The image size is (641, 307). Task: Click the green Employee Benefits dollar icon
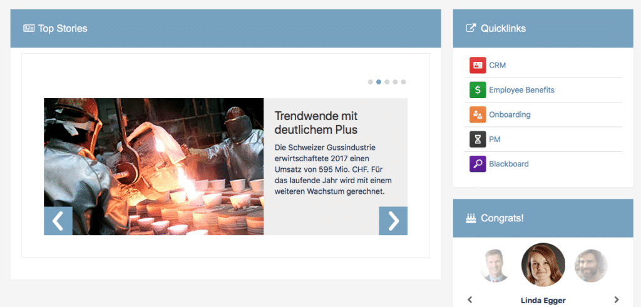click(478, 90)
